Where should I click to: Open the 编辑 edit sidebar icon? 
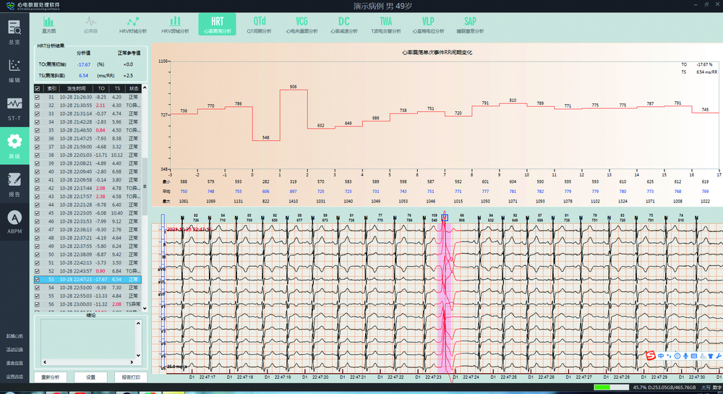coord(14,70)
